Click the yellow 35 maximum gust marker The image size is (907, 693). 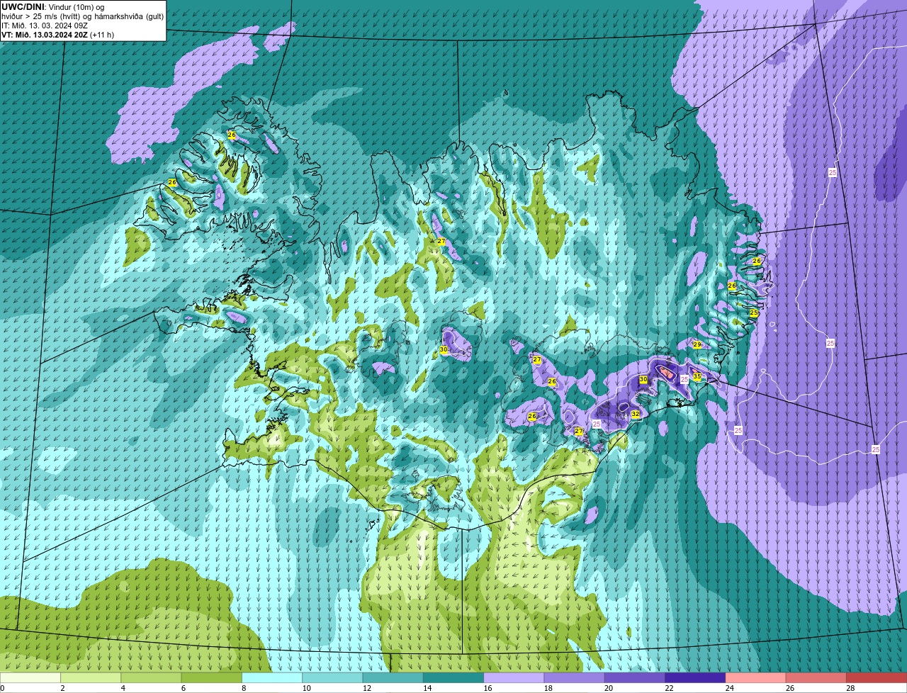[x=697, y=376]
